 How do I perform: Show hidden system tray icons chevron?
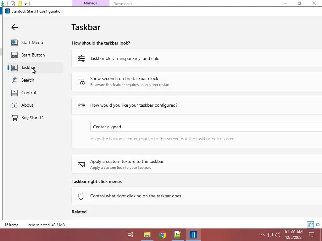coord(263,235)
